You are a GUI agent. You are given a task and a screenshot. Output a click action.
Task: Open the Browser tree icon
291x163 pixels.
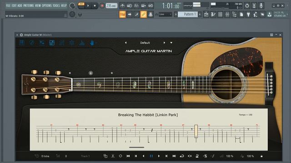[x=234, y=14]
